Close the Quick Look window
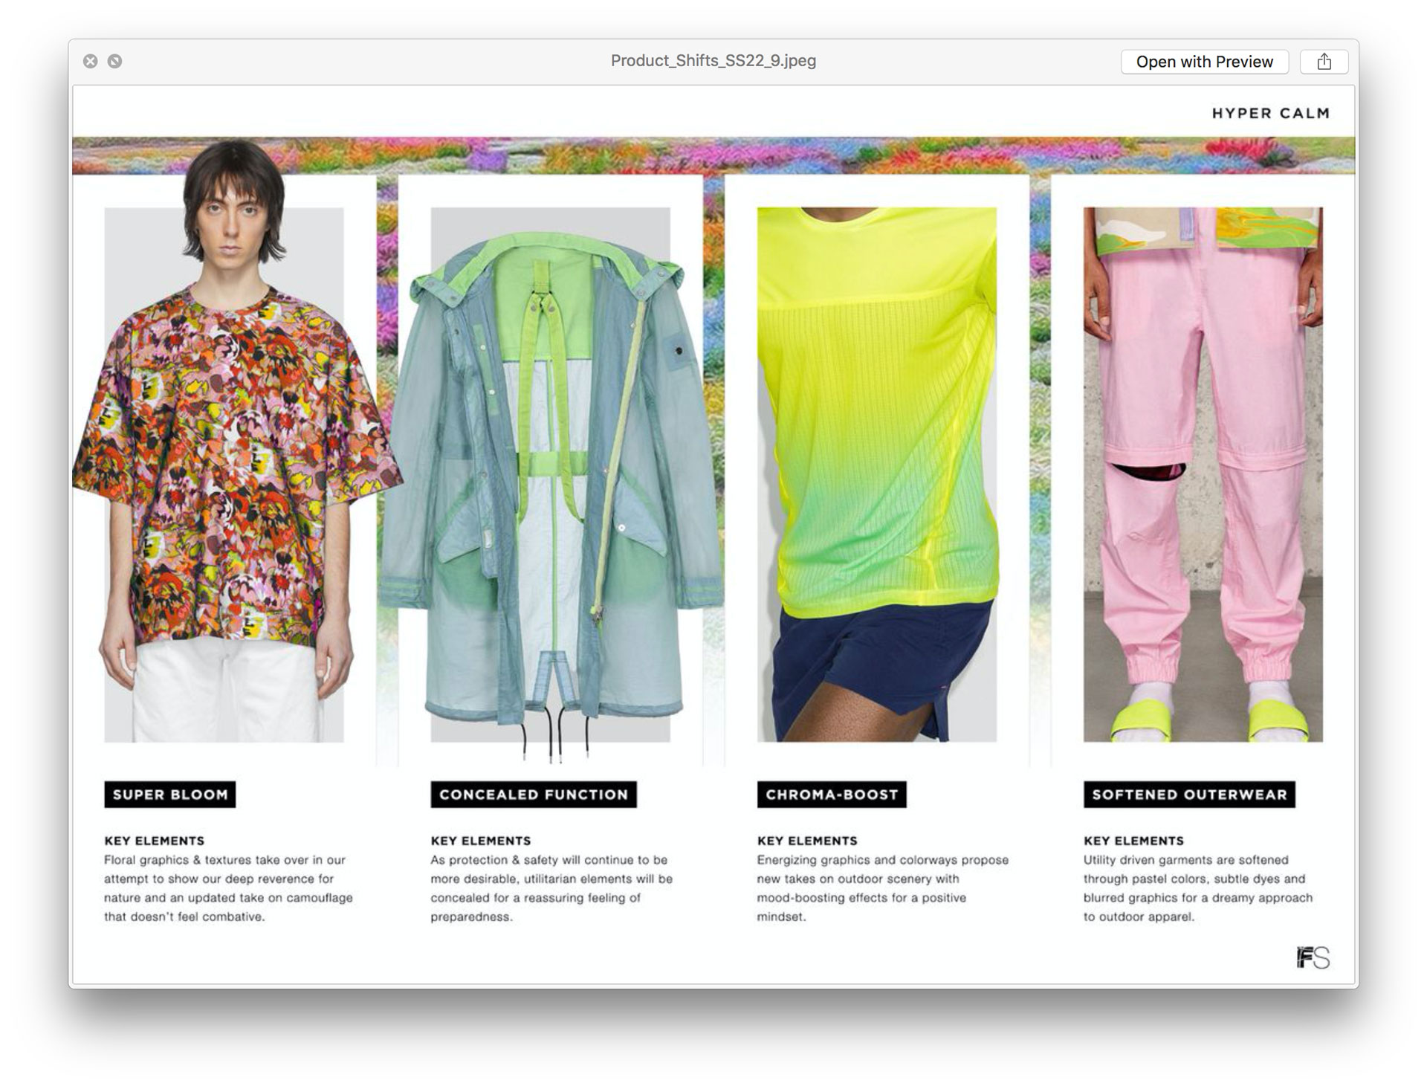Viewport: 1427px width, 1086px height. [90, 61]
